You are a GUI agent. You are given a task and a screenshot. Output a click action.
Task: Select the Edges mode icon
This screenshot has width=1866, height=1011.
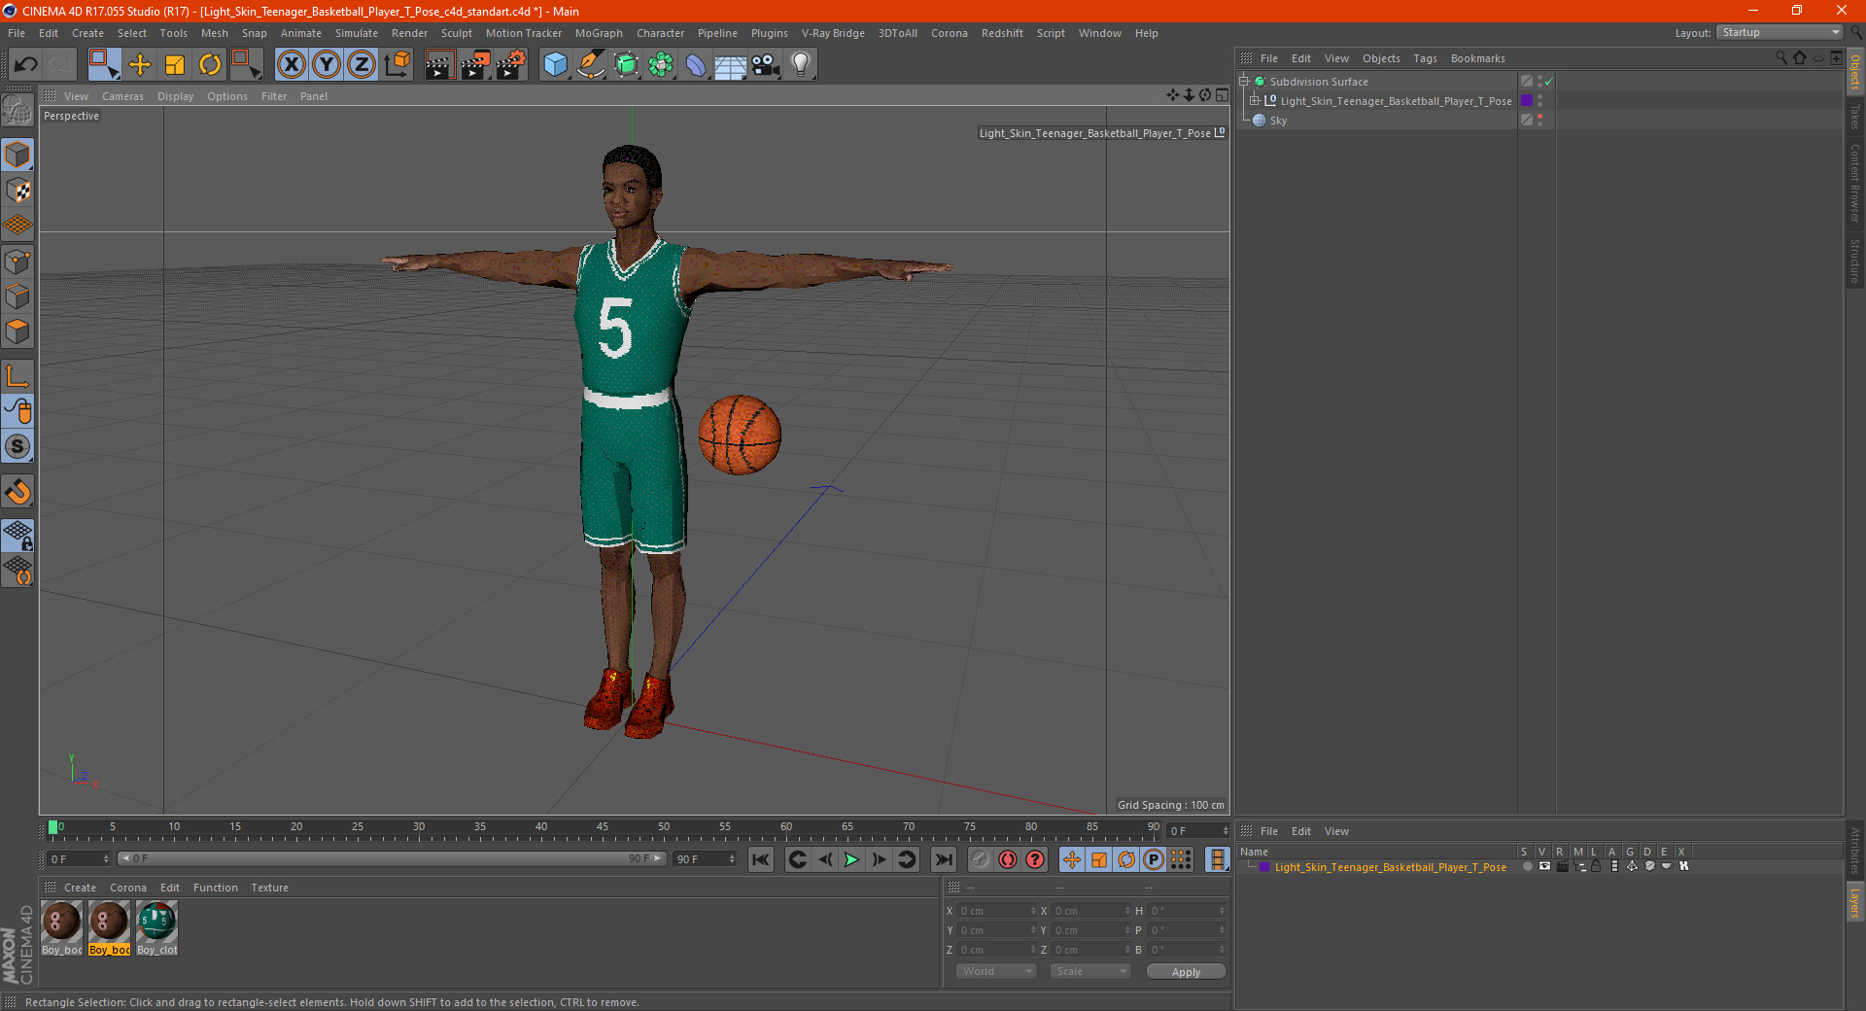17,296
